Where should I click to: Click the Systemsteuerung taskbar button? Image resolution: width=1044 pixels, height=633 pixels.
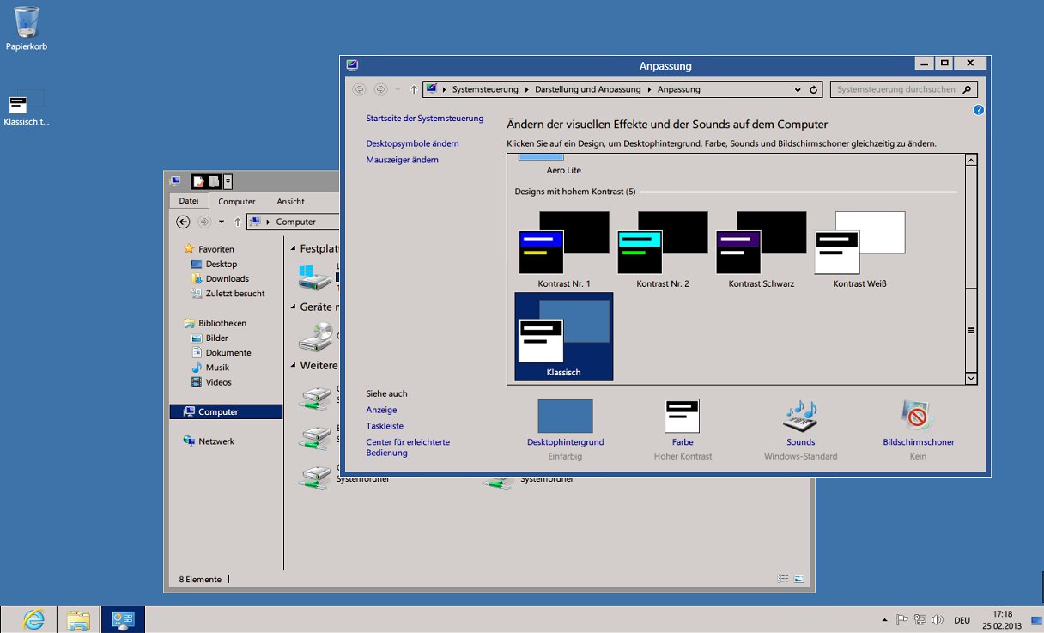click(123, 619)
